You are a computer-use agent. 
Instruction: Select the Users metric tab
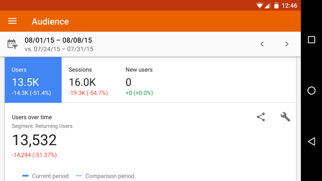tap(33, 81)
